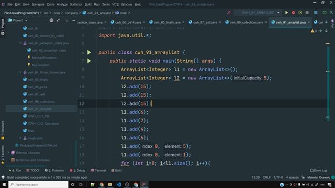Start debugging with the red bug icon
The image size is (335, 188).
pyautogui.click(x=293, y=13)
